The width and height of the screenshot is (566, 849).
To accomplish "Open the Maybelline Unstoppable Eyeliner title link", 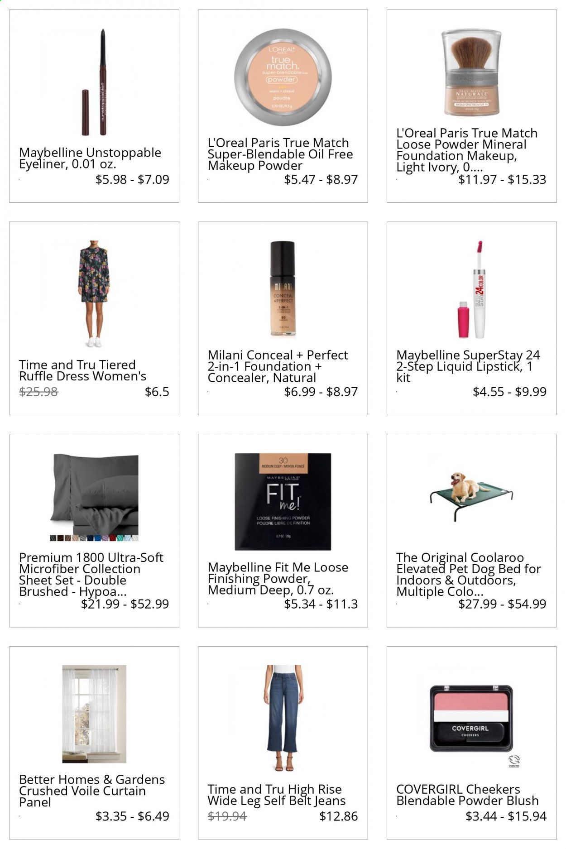I will click(90, 158).
